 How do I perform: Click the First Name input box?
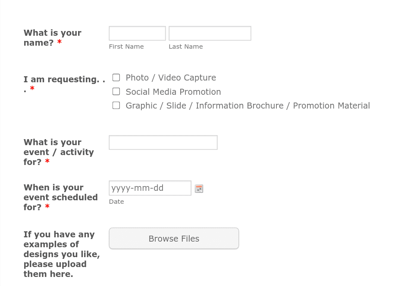point(137,33)
